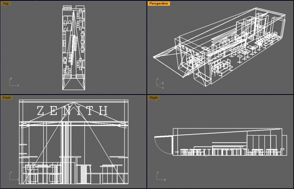Click the triangle apex in Front viewport
Viewport: 294px width, 189px height.
pos(73,102)
